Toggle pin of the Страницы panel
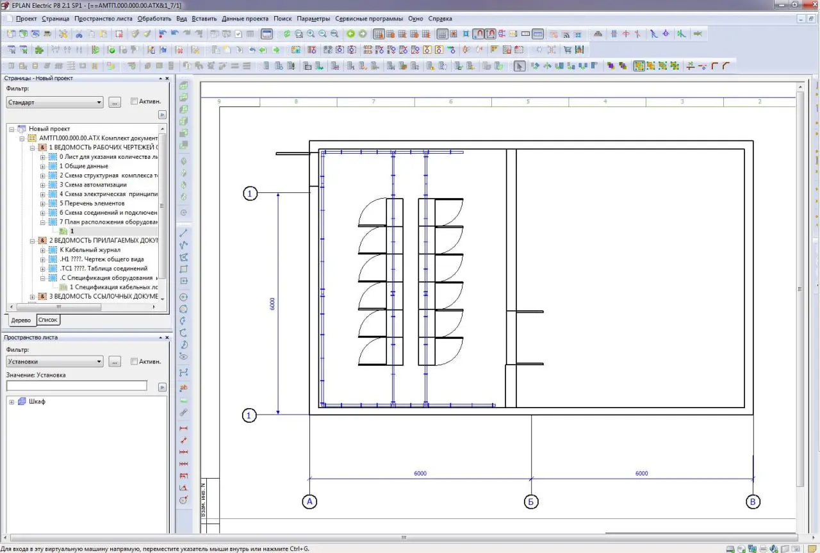This screenshot has height=553, width=820. (x=160, y=78)
